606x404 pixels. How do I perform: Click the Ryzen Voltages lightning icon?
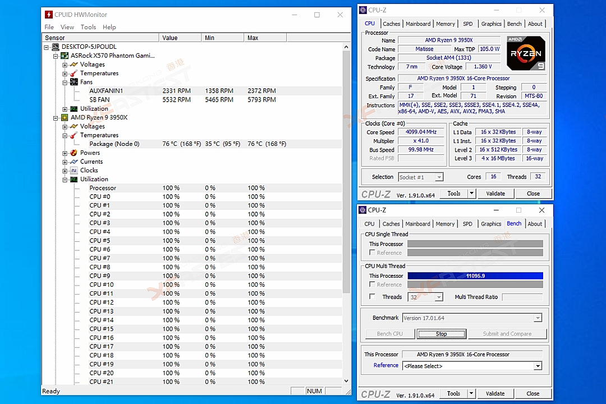(74, 126)
